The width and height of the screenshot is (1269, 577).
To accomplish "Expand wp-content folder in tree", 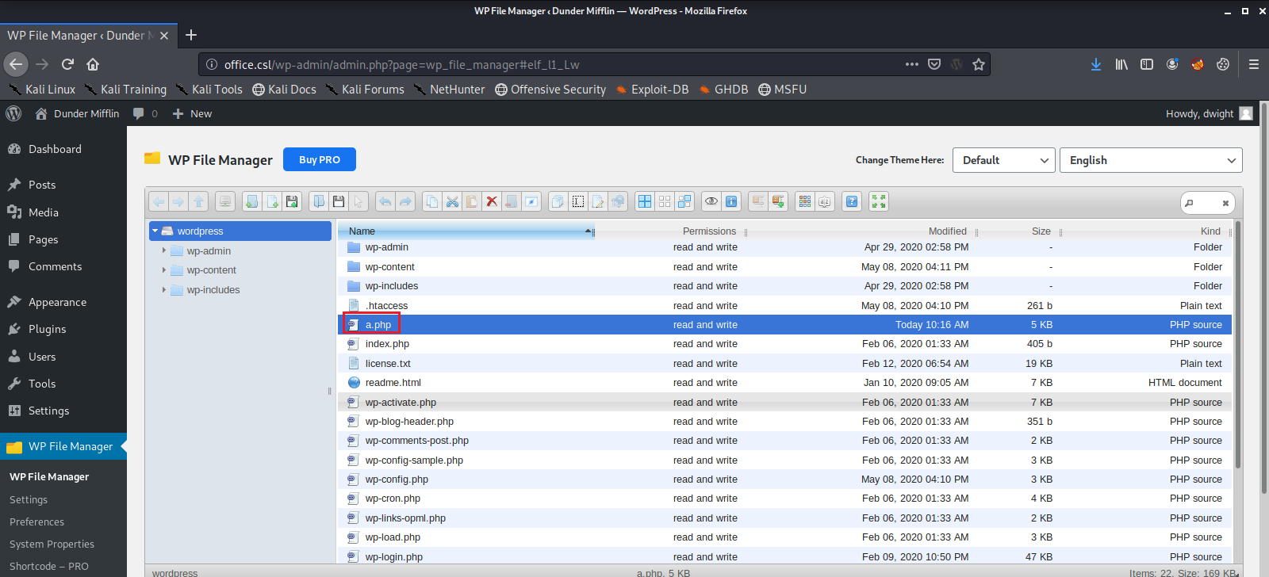I will point(164,270).
